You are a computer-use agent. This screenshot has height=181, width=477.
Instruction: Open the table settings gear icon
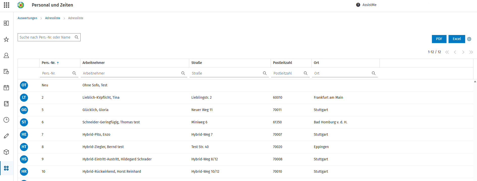click(469, 39)
